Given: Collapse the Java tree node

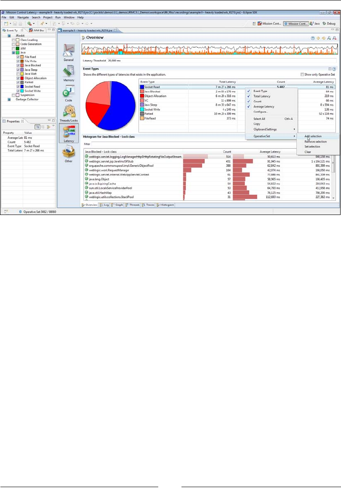Looking at the screenshot, I should [x=13, y=52].
